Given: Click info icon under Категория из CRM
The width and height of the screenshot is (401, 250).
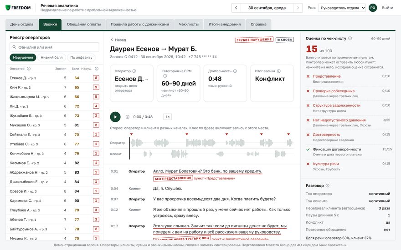Looking at the screenshot, I should tap(165, 76).
